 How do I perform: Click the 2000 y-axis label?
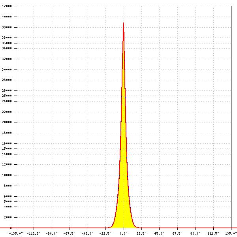[8, 217]
